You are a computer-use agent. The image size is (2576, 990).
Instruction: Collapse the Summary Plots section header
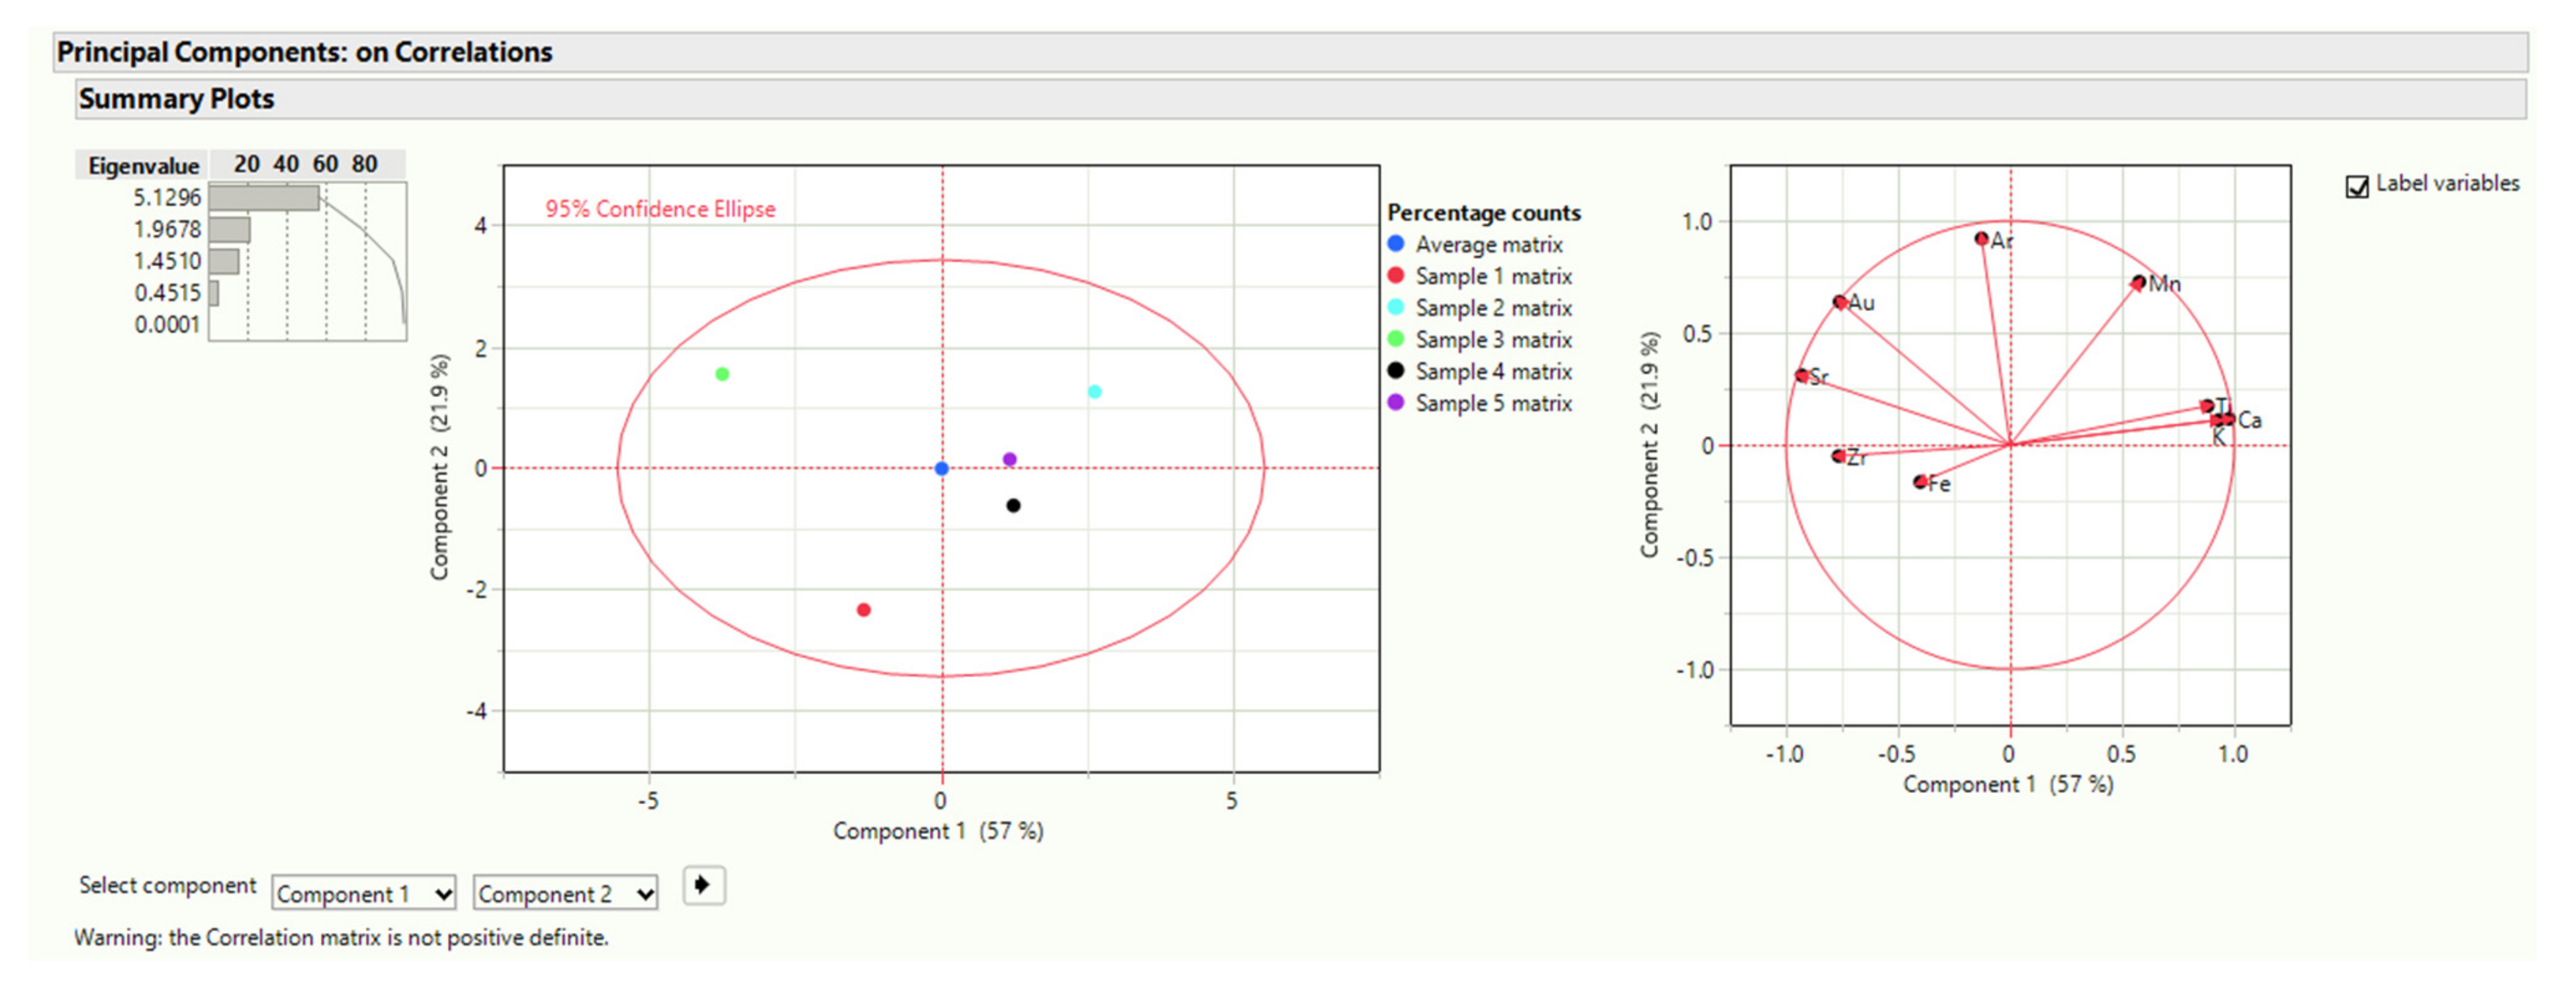176,99
